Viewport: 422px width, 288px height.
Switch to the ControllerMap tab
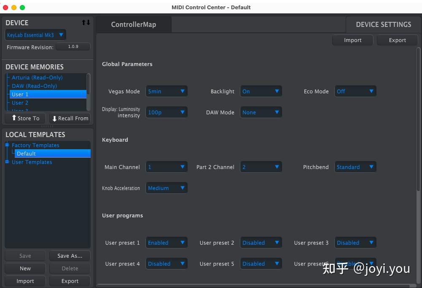(134, 24)
